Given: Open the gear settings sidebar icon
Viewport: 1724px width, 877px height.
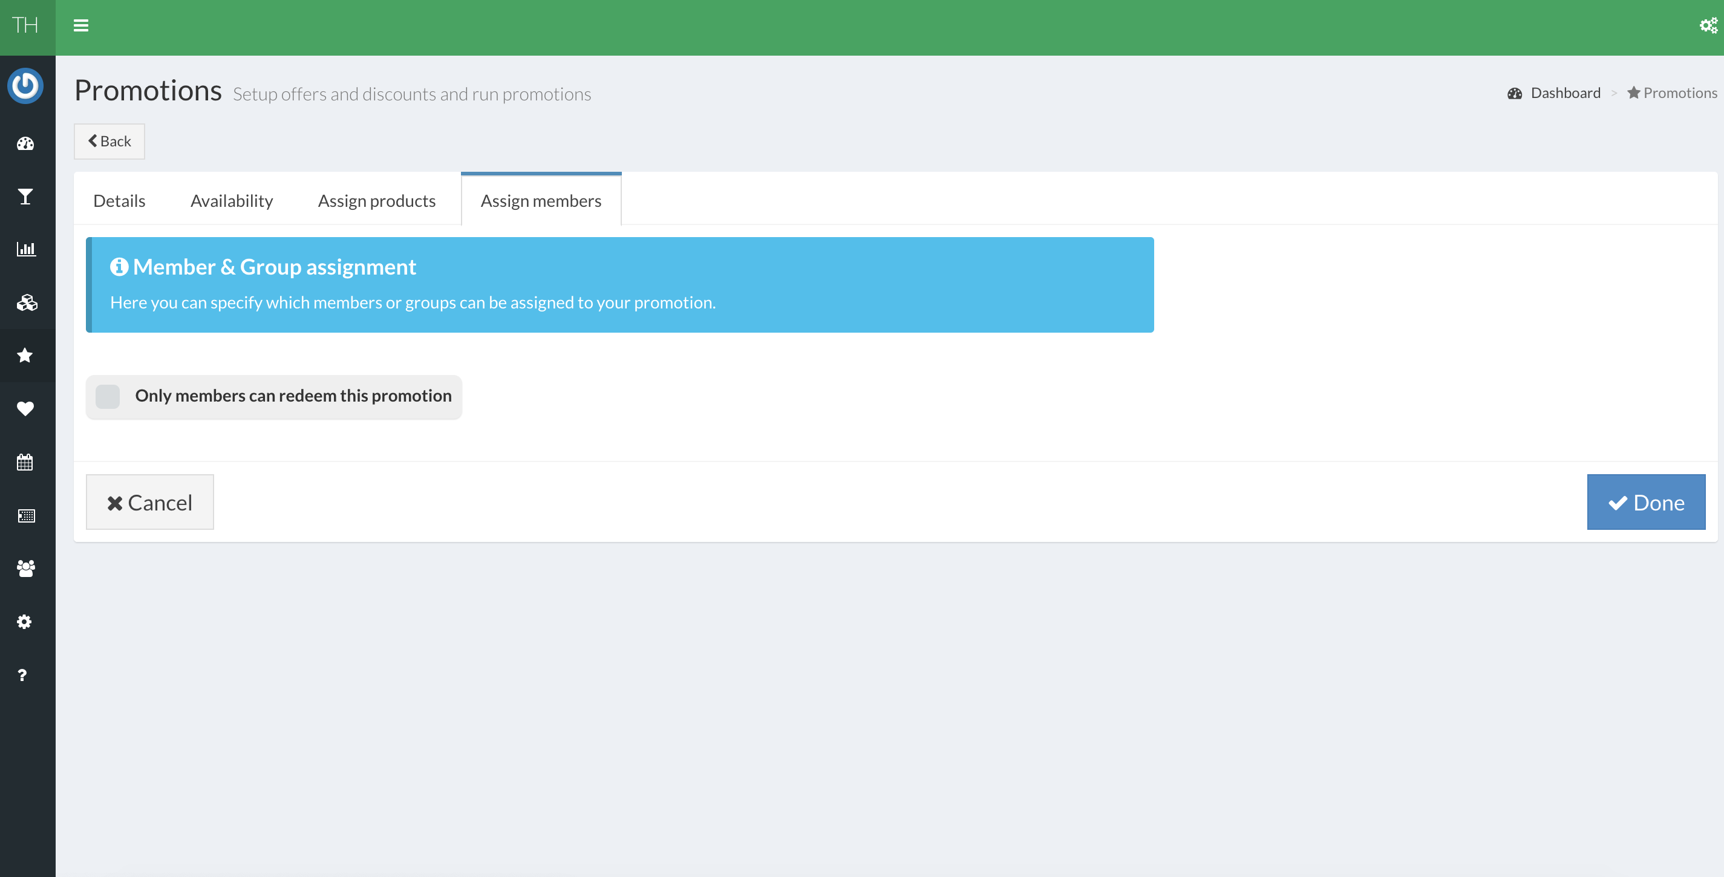Looking at the screenshot, I should [25, 621].
